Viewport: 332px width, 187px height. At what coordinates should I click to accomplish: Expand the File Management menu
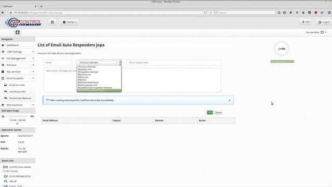(x=18, y=58)
